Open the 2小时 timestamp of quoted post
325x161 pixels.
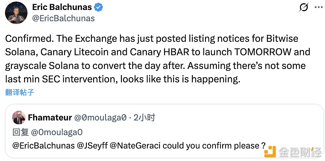coord(144,117)
